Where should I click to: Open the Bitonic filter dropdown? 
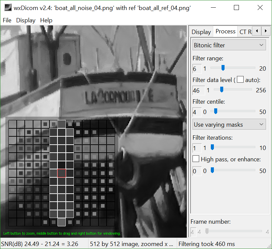[x=229, y=45]
